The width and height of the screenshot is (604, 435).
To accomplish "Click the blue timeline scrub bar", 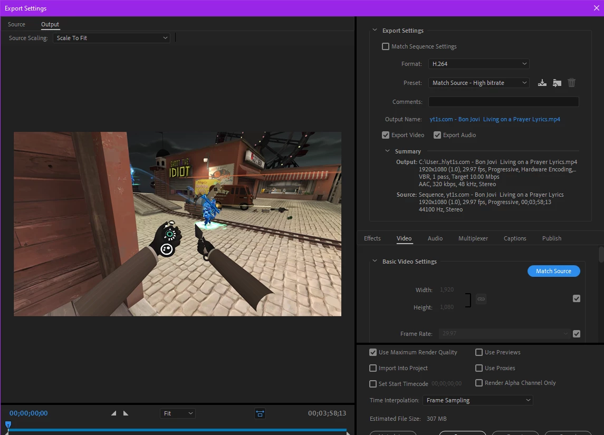I will coord(177,430).
